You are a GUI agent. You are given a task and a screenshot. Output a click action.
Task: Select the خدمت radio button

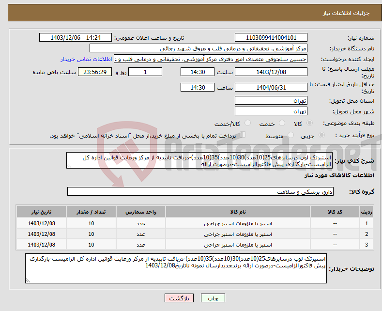point(282,123)
